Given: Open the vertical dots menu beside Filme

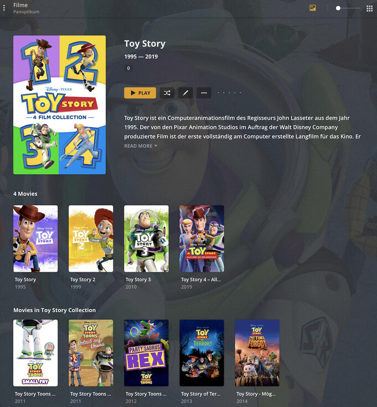Looking at the screenshot, I should 4,8.
